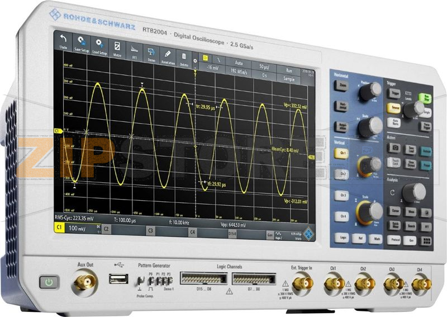447x317 pixels.
Task: Open the Sample acquisition mode field
Action: 289,79
